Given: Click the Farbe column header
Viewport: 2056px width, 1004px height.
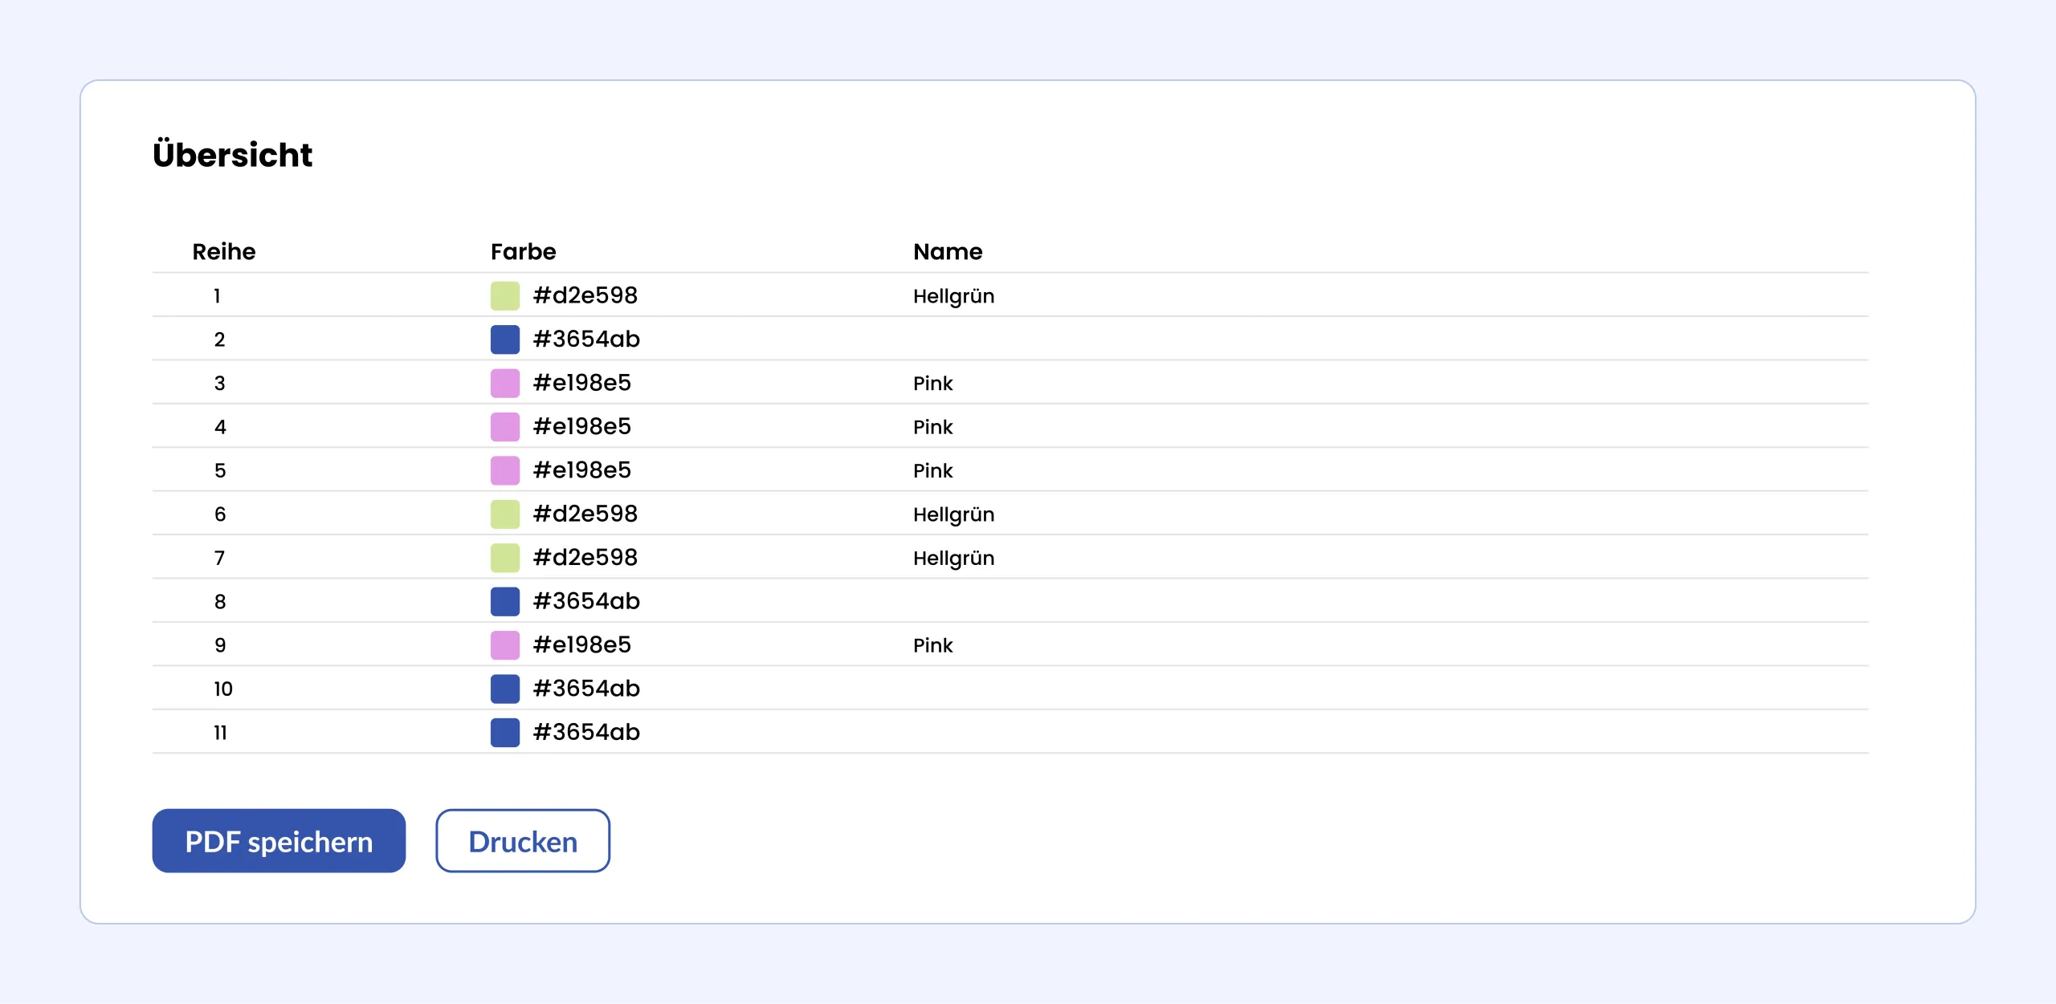Looking at the screenshot, I should pos(524,252).
